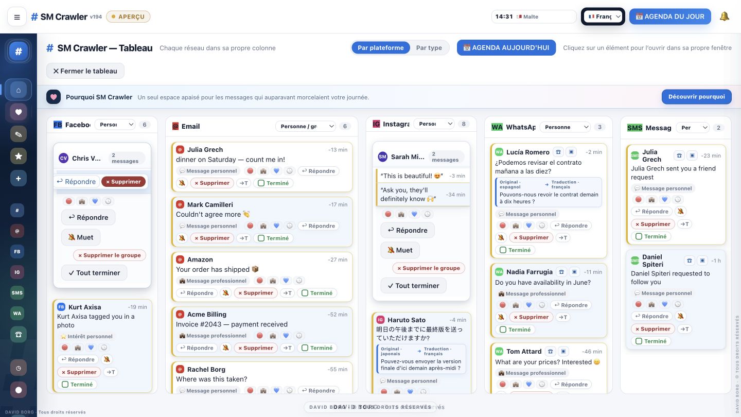Click the 14:31 Malte time field
Viewport: 741px width, 417px height.
[534, 16]
